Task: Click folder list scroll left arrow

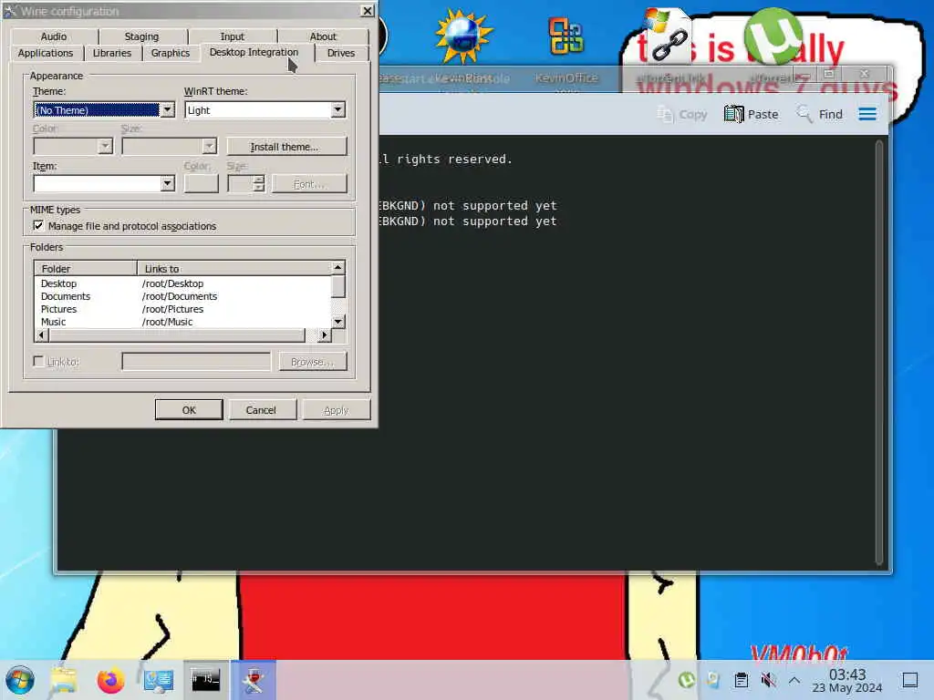Action: click(x=42, y=335)
